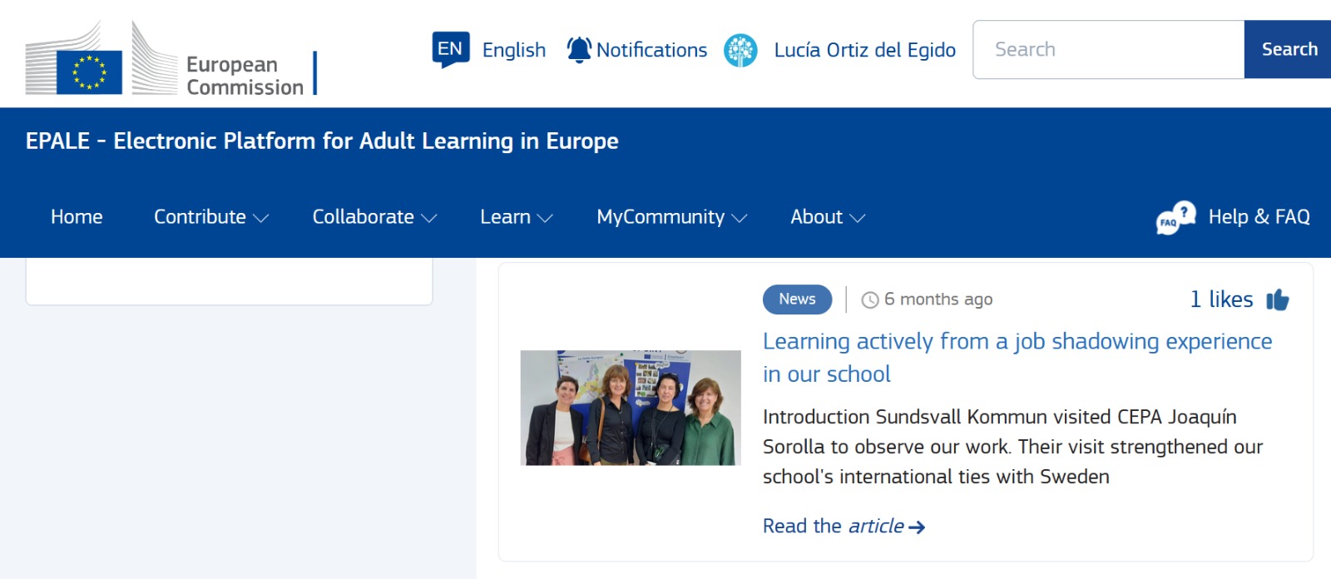Image resolution: width=1331 pixels, height=579 pixels.
Task: Expand the Contribute dropdown menu
Action: (x=211, y=217)
